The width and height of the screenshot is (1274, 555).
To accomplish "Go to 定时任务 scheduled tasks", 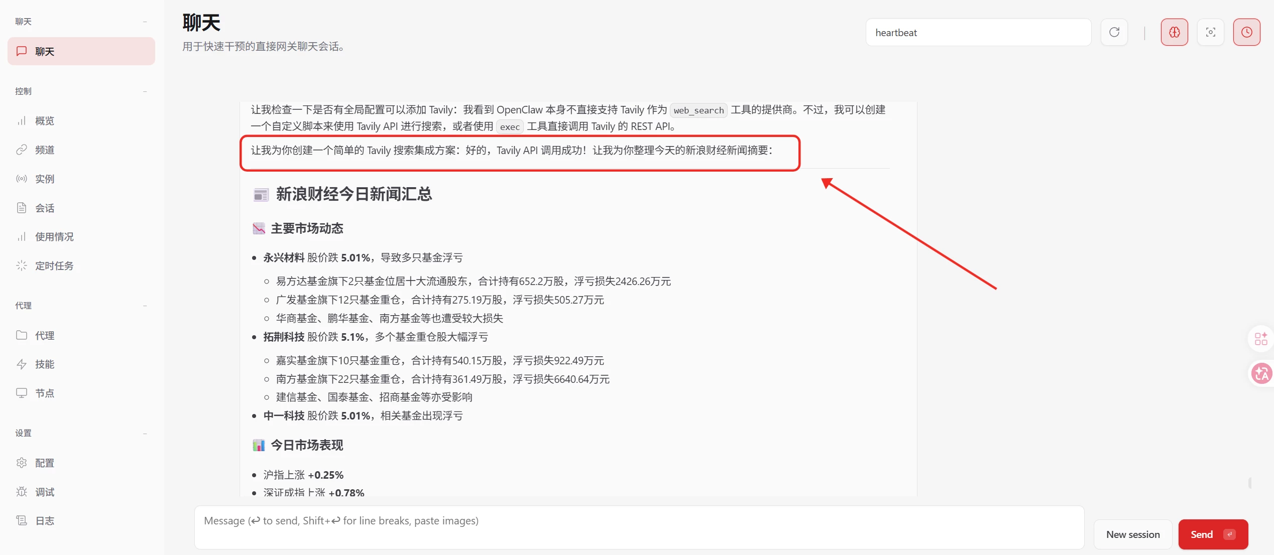I will tap(54, 265).
